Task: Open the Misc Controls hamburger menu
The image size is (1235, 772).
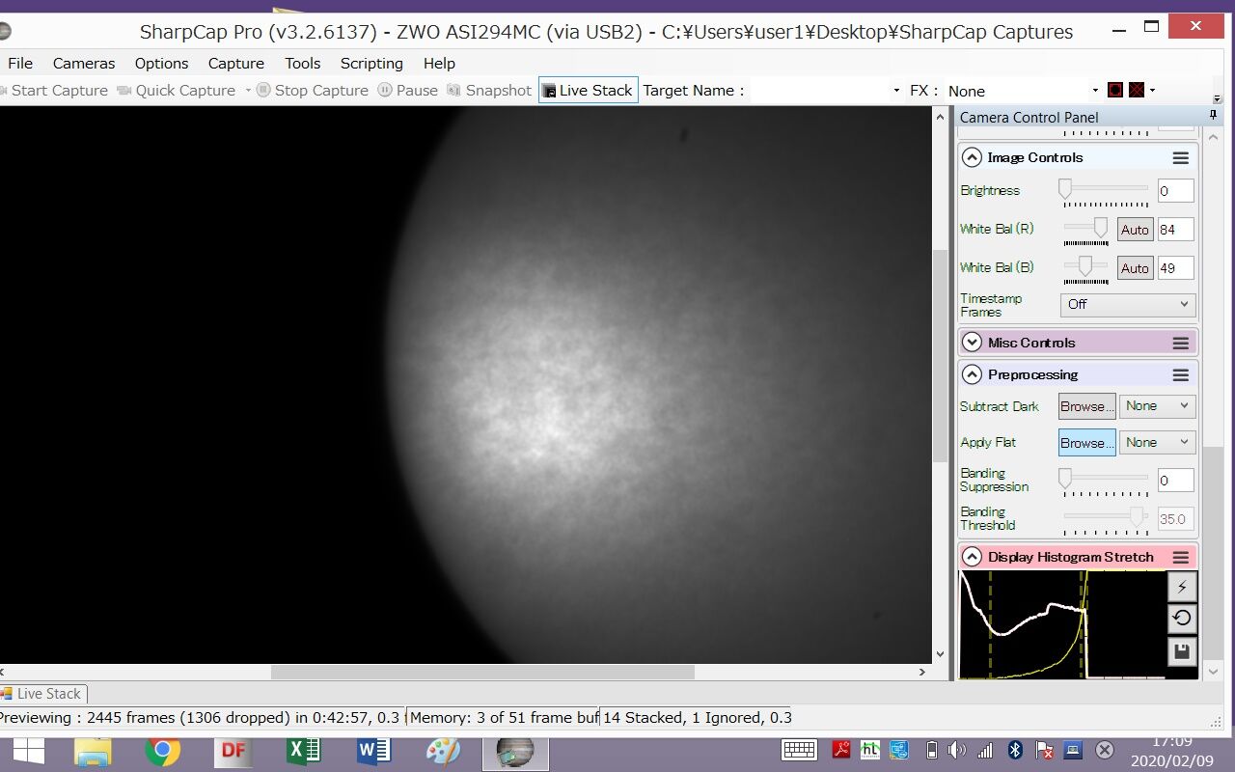Action: pos(1180,343)
